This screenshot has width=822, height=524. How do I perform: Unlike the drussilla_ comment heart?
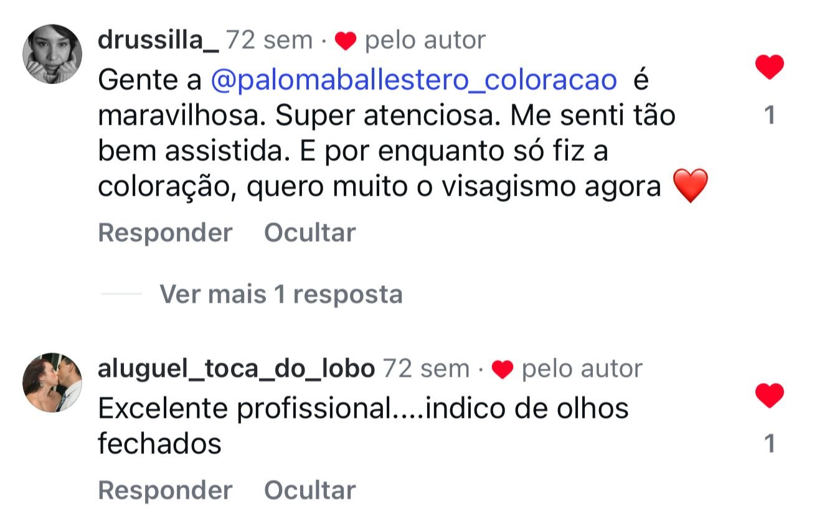point(769,67)
